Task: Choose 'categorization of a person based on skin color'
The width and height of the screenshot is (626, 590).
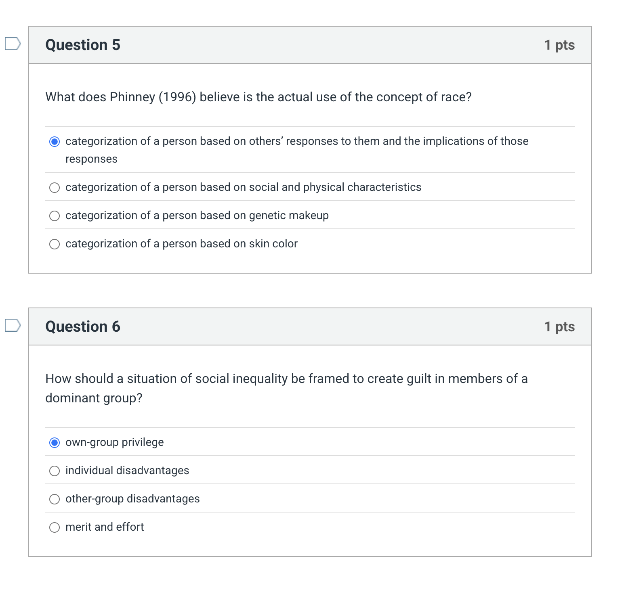Action: point(55,244)
